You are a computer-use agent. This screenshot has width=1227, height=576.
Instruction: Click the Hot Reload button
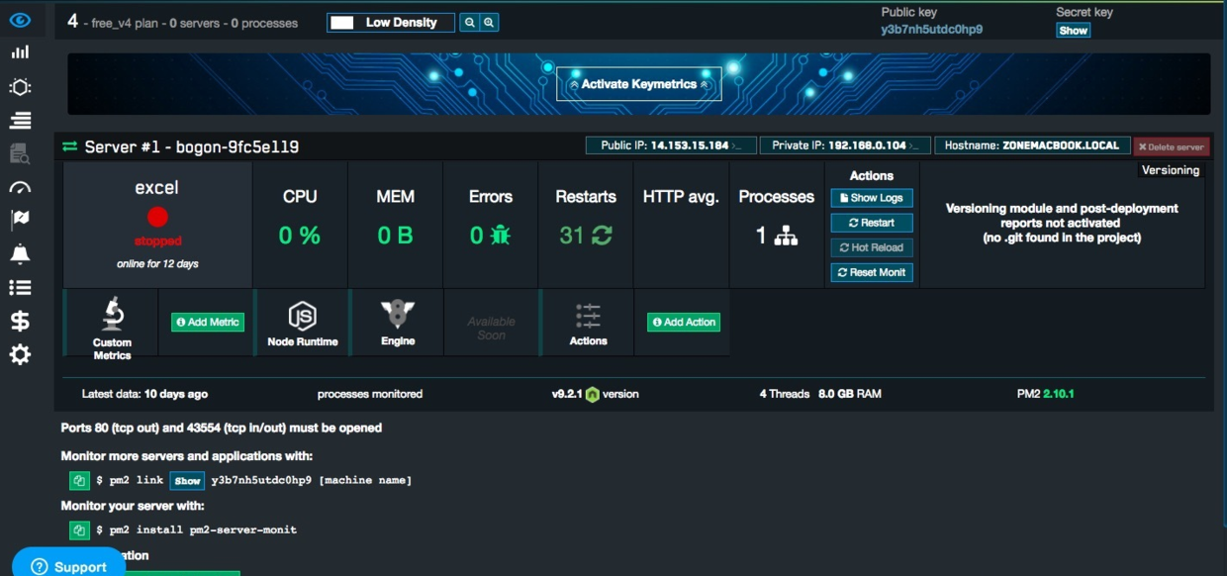872,247
